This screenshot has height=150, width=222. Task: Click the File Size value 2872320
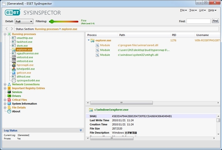(x=117, y=128)
